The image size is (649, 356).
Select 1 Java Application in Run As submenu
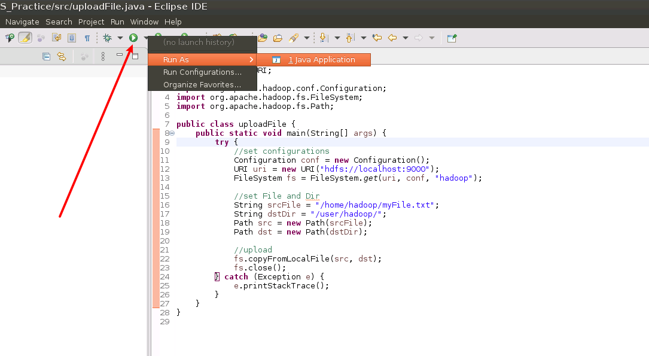[x=314, y=59]
